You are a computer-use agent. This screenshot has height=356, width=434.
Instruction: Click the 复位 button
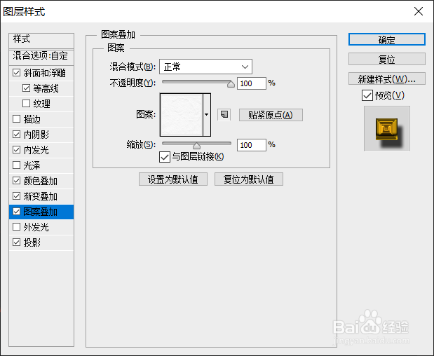pos(386,59)
